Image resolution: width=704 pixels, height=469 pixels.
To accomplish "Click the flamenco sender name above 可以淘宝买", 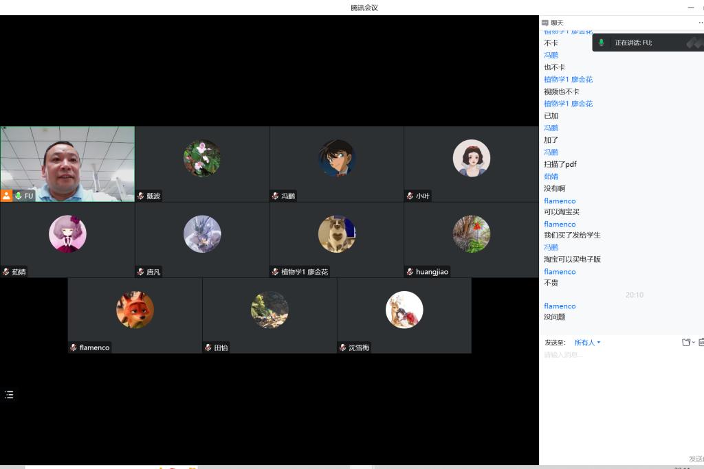I will pyautogui.click(x=560, y=201).
